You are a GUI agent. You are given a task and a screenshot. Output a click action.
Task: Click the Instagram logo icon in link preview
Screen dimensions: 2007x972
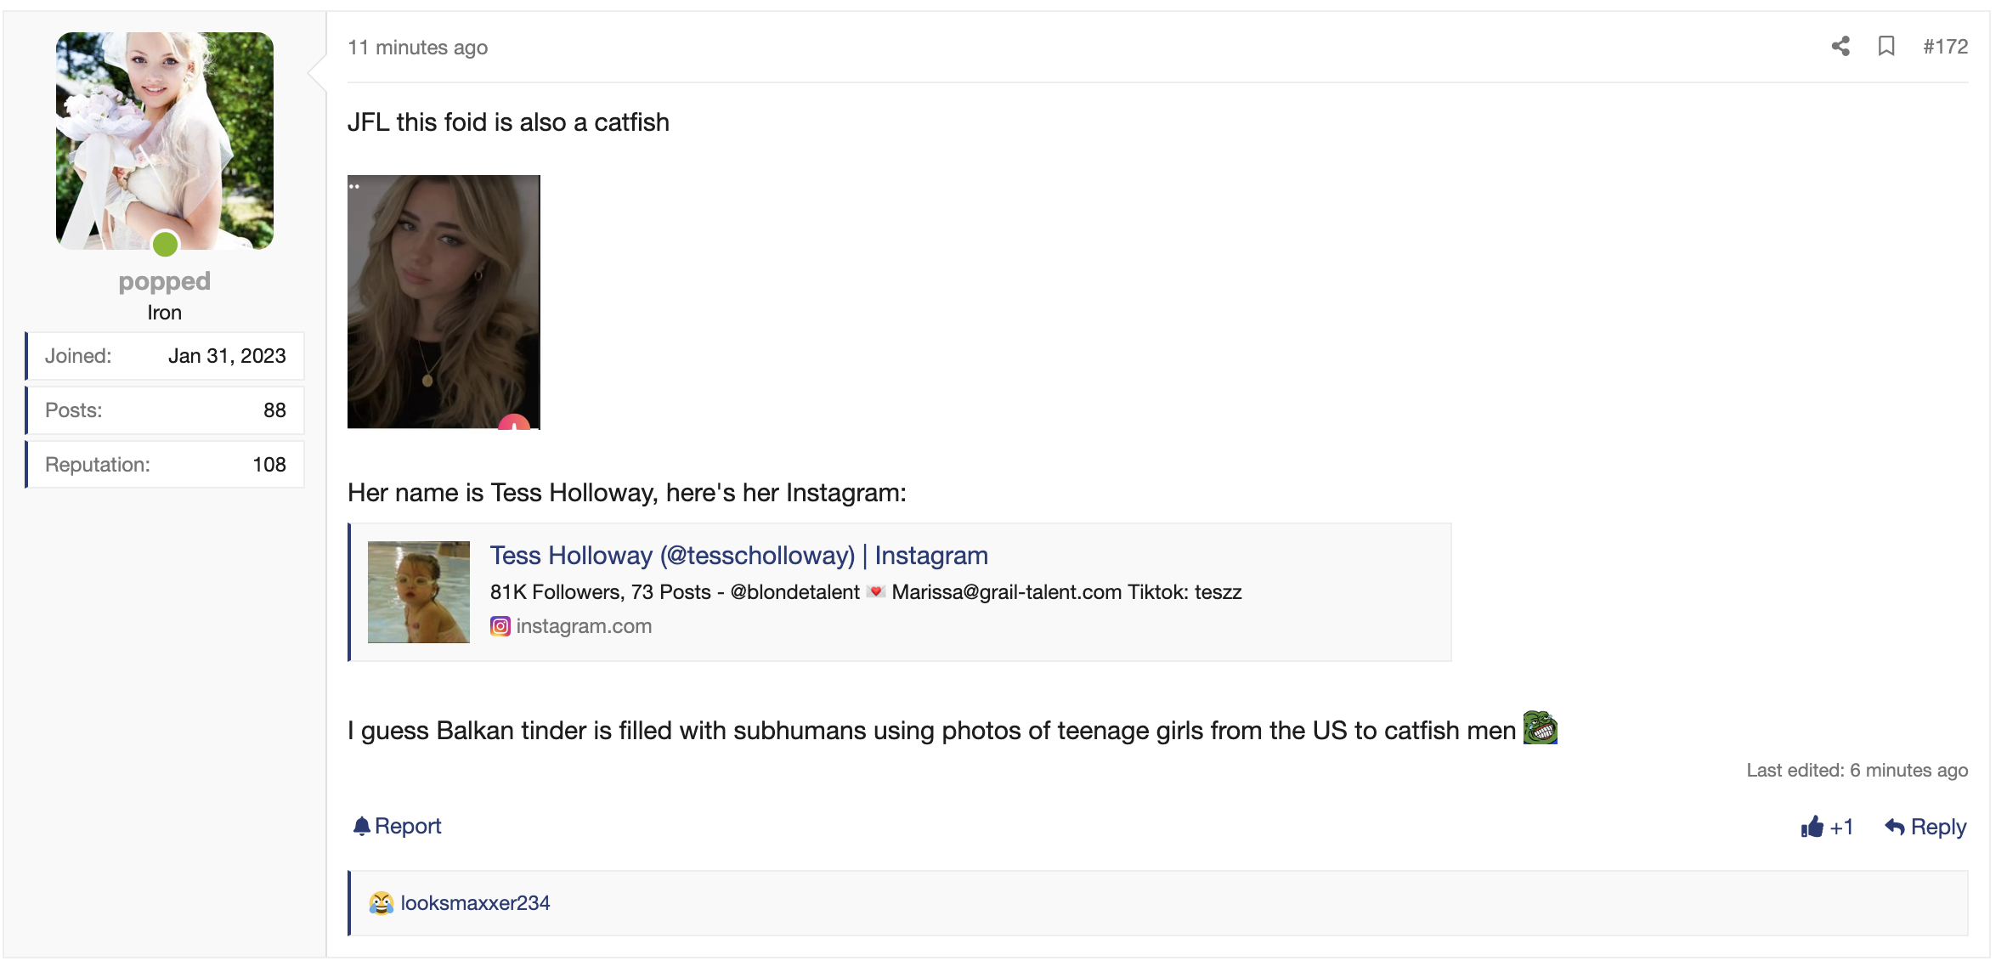500,626
